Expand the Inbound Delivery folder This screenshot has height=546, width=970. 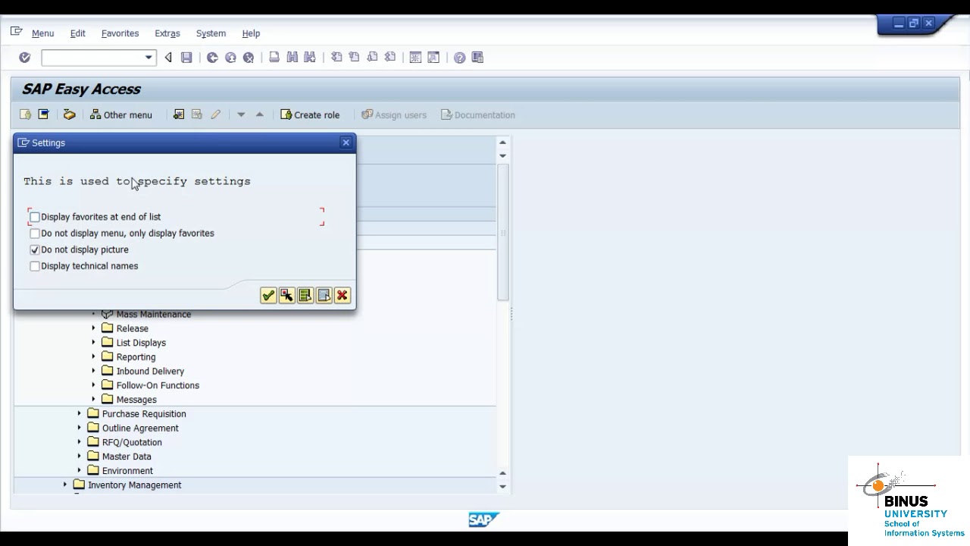click(x=93, y=371)
